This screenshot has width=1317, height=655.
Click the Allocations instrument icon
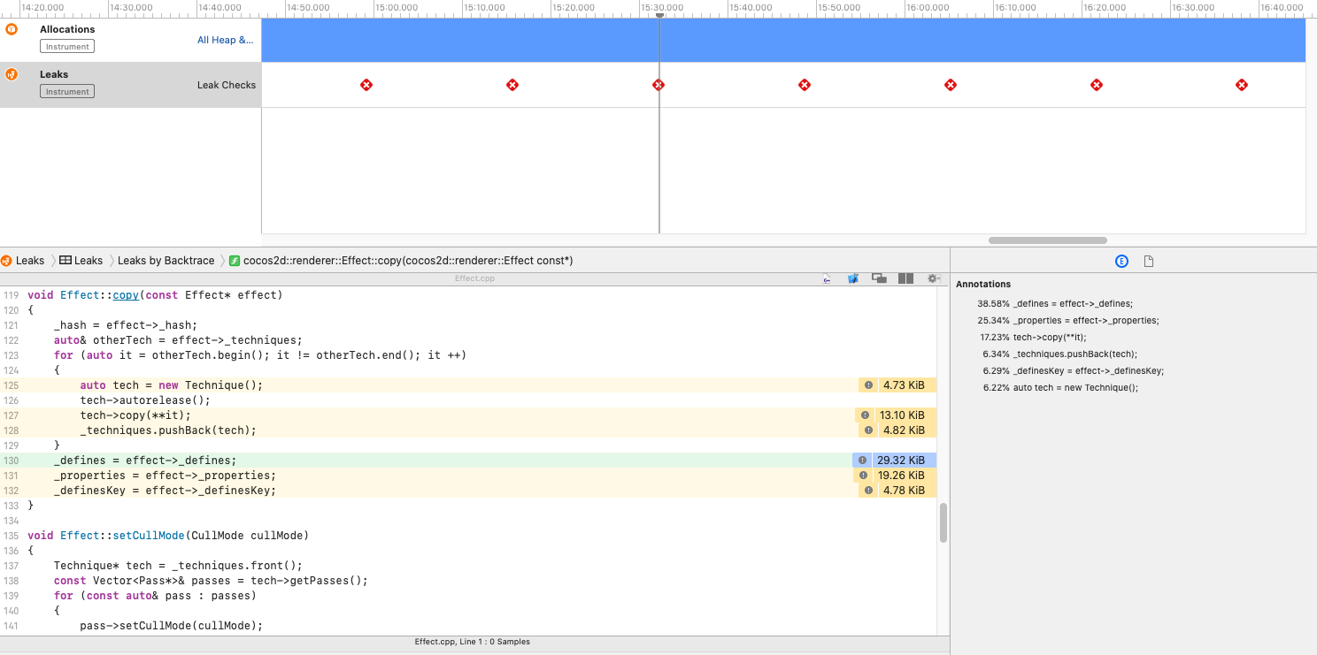[x=12, y=29]
